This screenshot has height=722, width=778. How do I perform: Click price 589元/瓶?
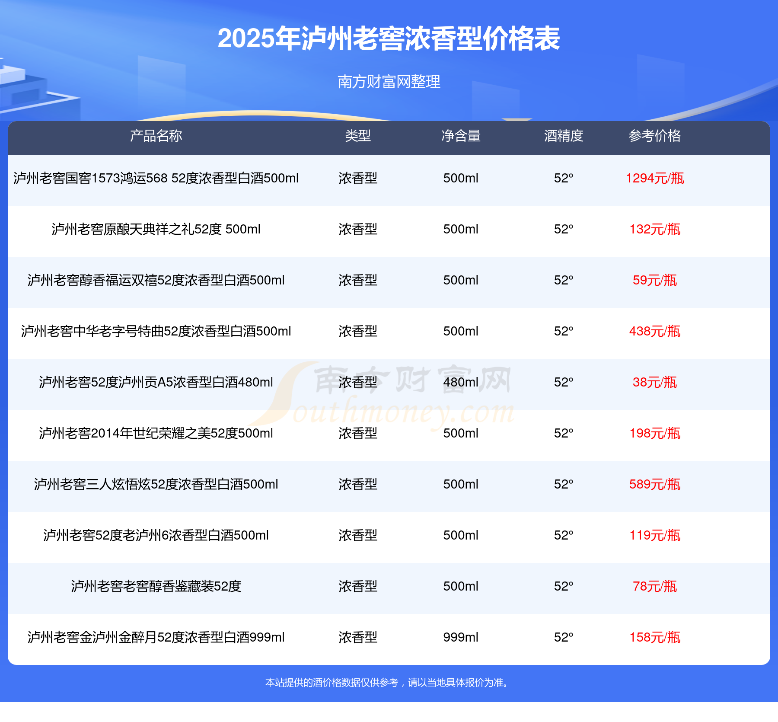pos(655,484)
